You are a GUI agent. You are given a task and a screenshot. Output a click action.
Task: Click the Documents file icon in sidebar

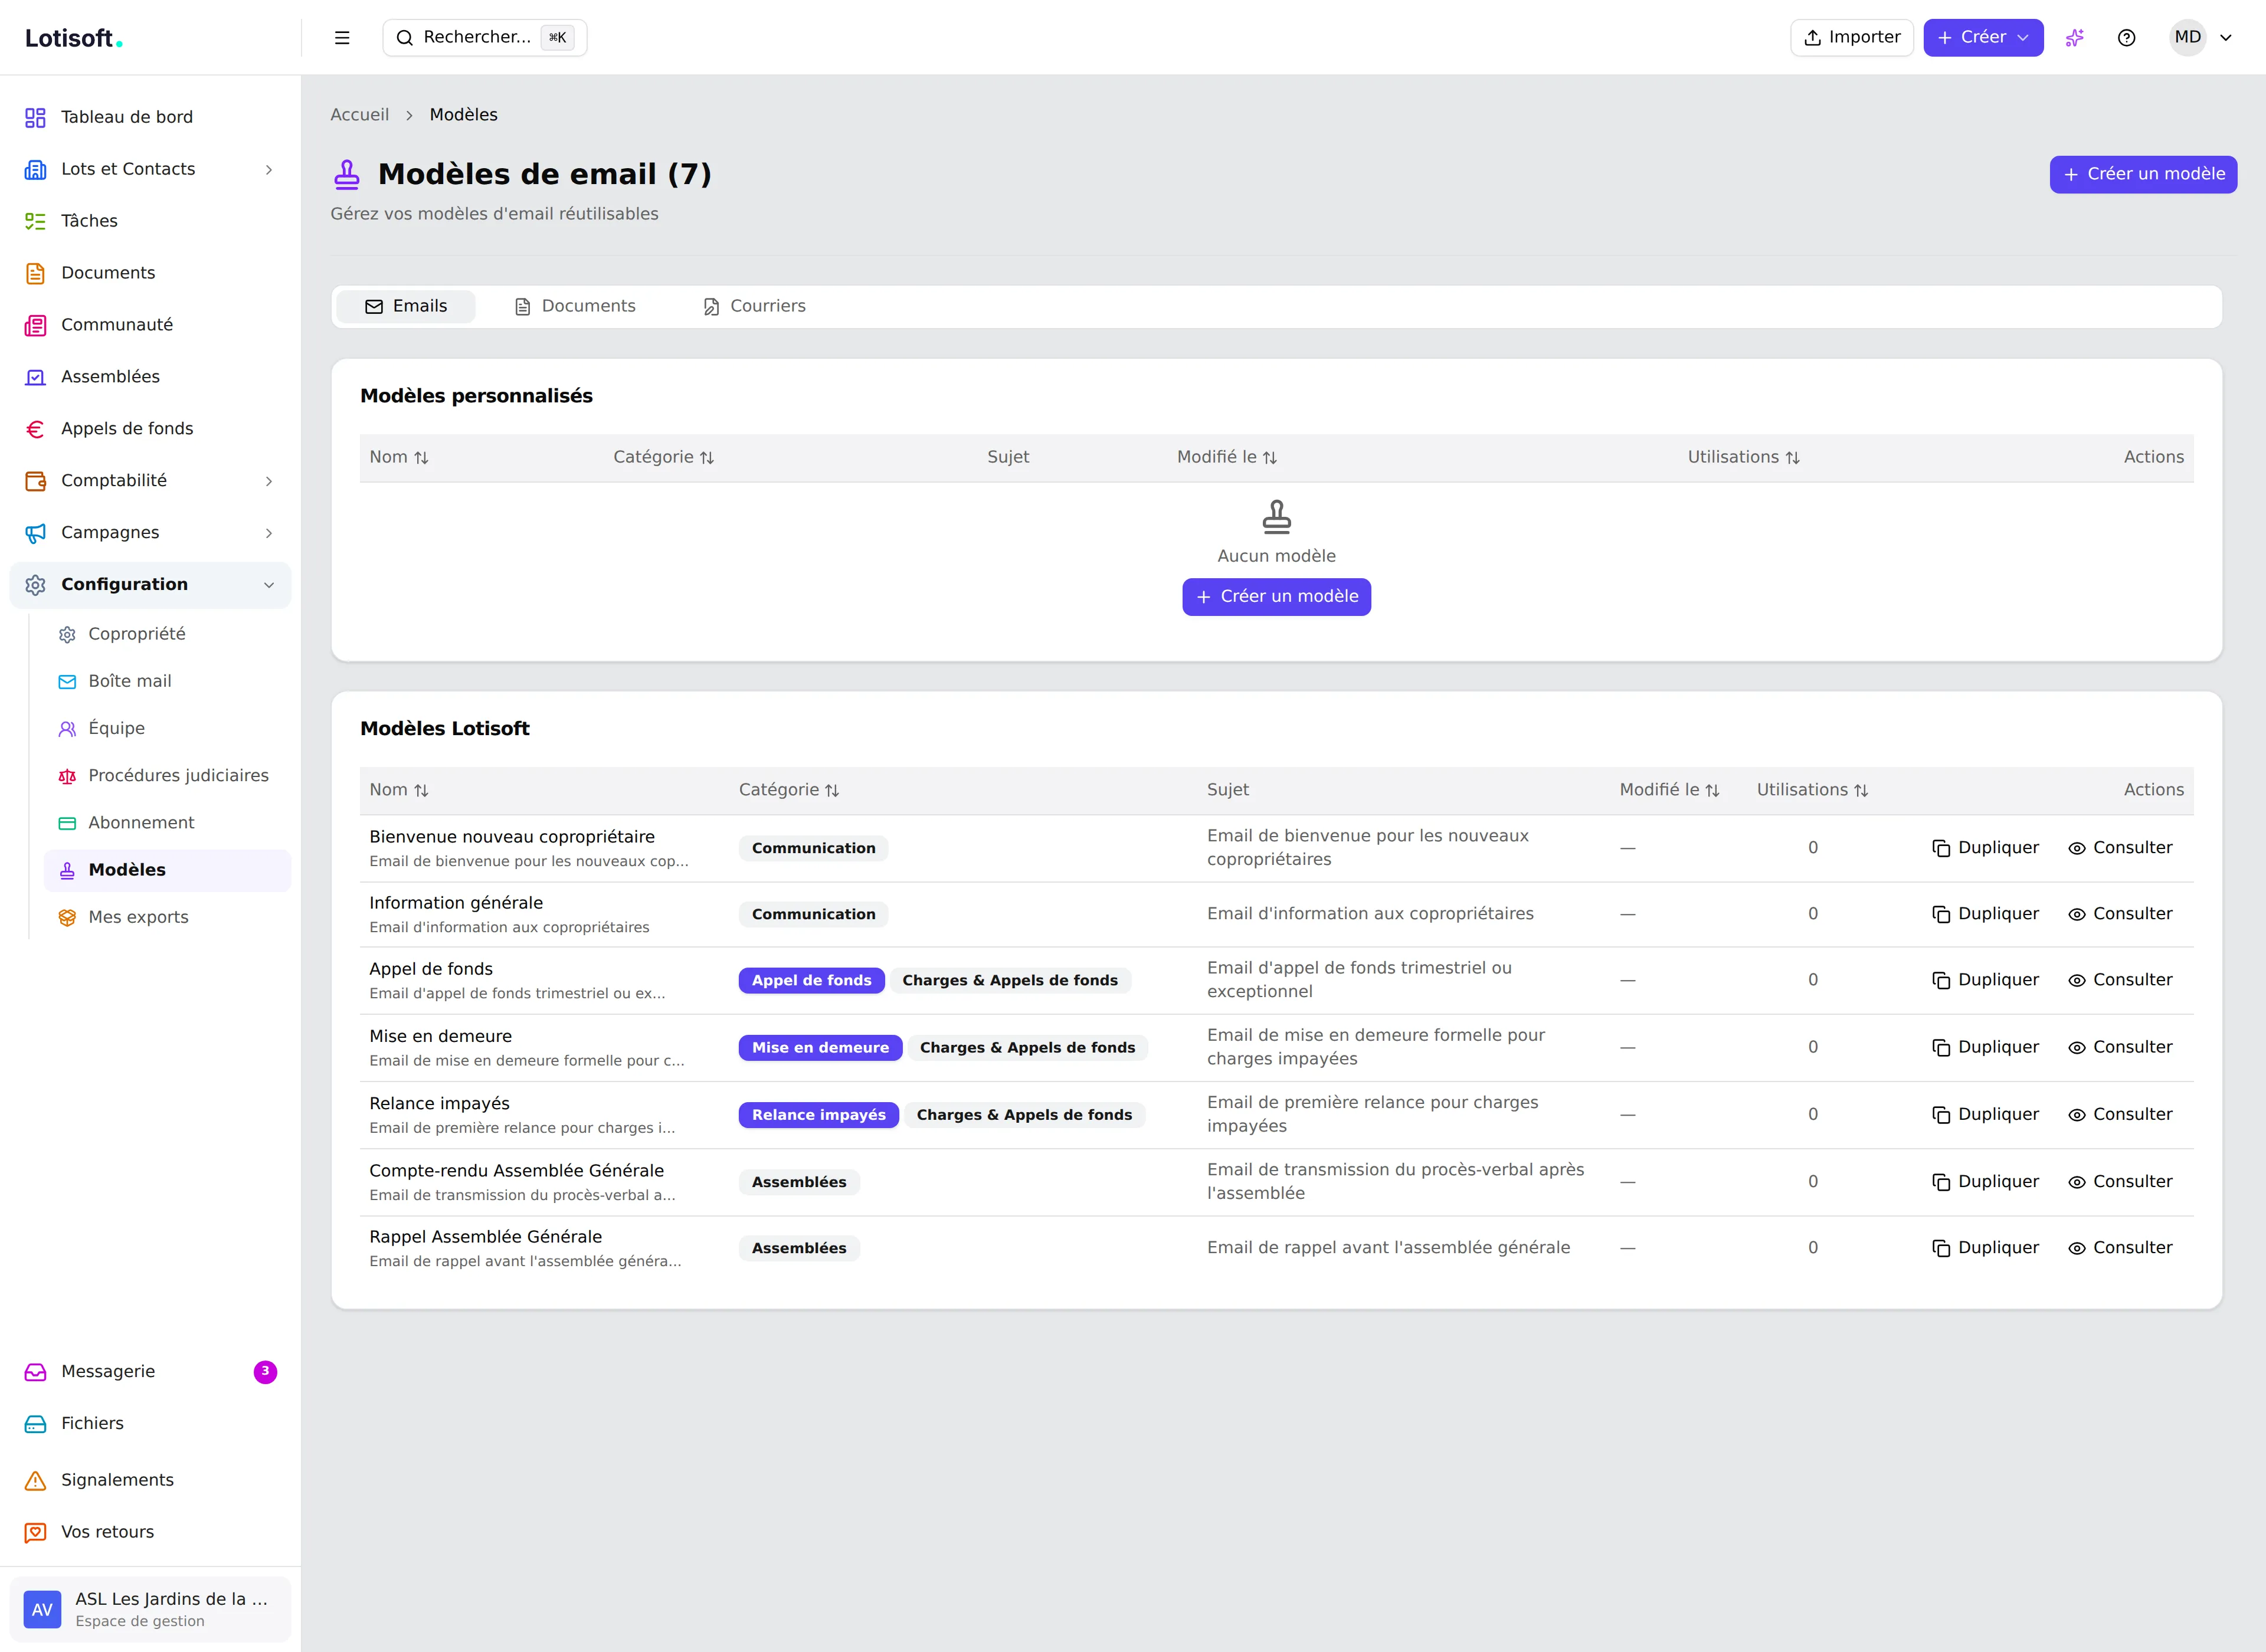pyautogui.click(x=36, y=274)
